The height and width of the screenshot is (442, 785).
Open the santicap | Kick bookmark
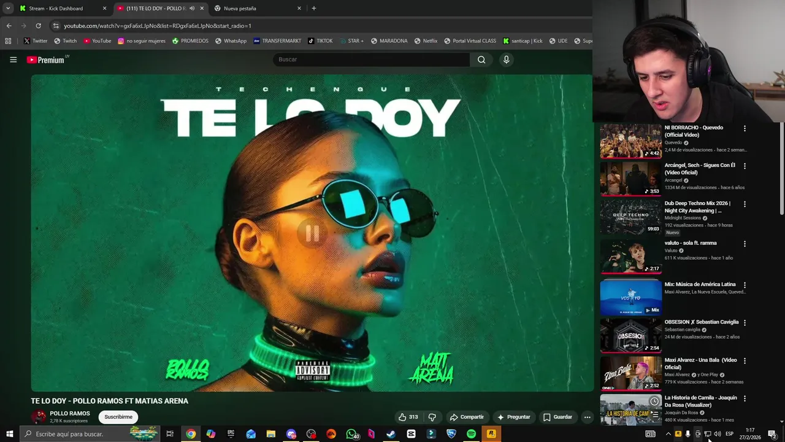point(523,41)
